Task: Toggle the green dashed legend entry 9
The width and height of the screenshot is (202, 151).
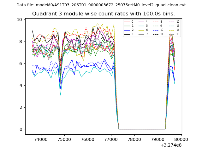Action: (x=155, y=26)
